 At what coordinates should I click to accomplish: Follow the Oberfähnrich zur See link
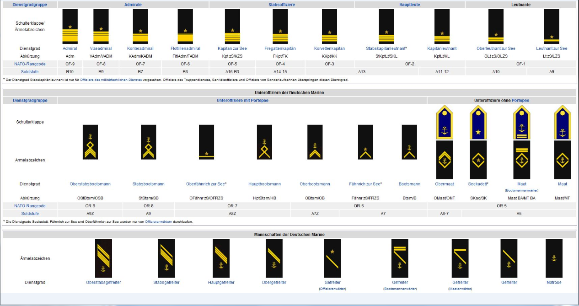(x=205, y=184)
